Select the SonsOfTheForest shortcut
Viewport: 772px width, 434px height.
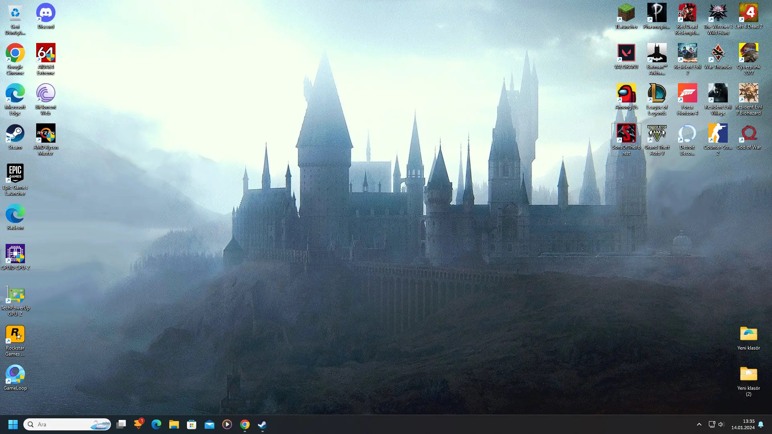tap(626, 140)
